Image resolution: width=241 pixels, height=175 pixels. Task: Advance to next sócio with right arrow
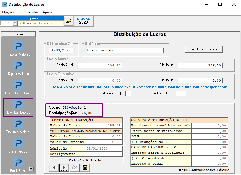pyautogui.click(x=64, y=167)
